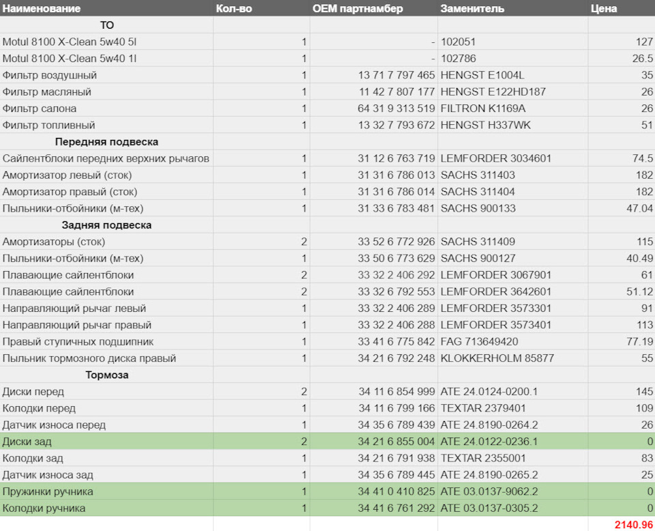This screenshot has width=655, height=531.
Task: Select the Фильтр воздушный row name
Action: 49,75
